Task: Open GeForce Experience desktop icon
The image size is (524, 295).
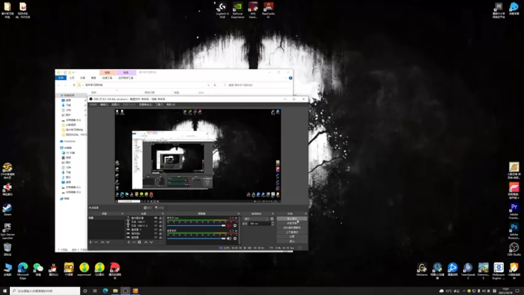Action: coord(238,10)
